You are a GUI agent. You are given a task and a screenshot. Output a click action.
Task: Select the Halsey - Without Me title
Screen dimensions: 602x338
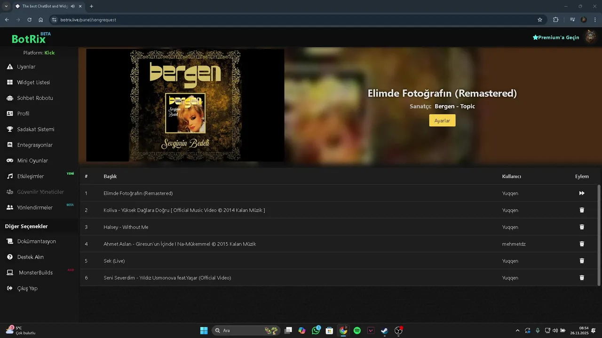coord(126,227)
